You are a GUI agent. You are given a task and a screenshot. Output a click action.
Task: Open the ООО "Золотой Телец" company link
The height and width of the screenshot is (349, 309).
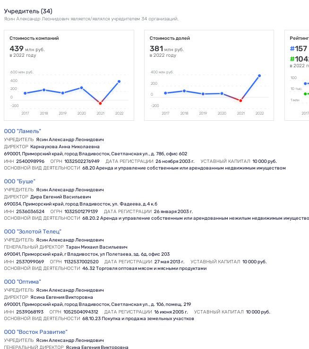pos(33,232)
